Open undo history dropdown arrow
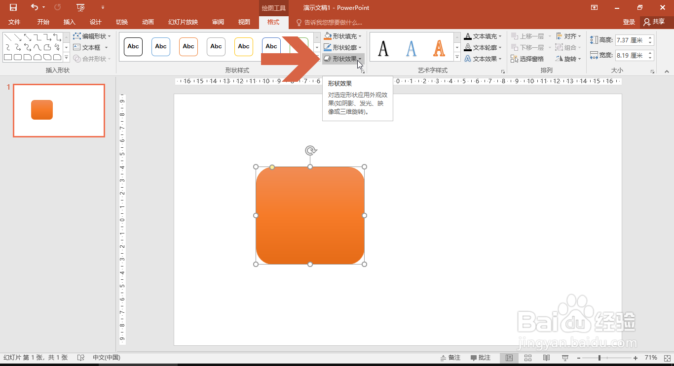The width and height of the screenshot is (674, 366). (x=43, y=7)
